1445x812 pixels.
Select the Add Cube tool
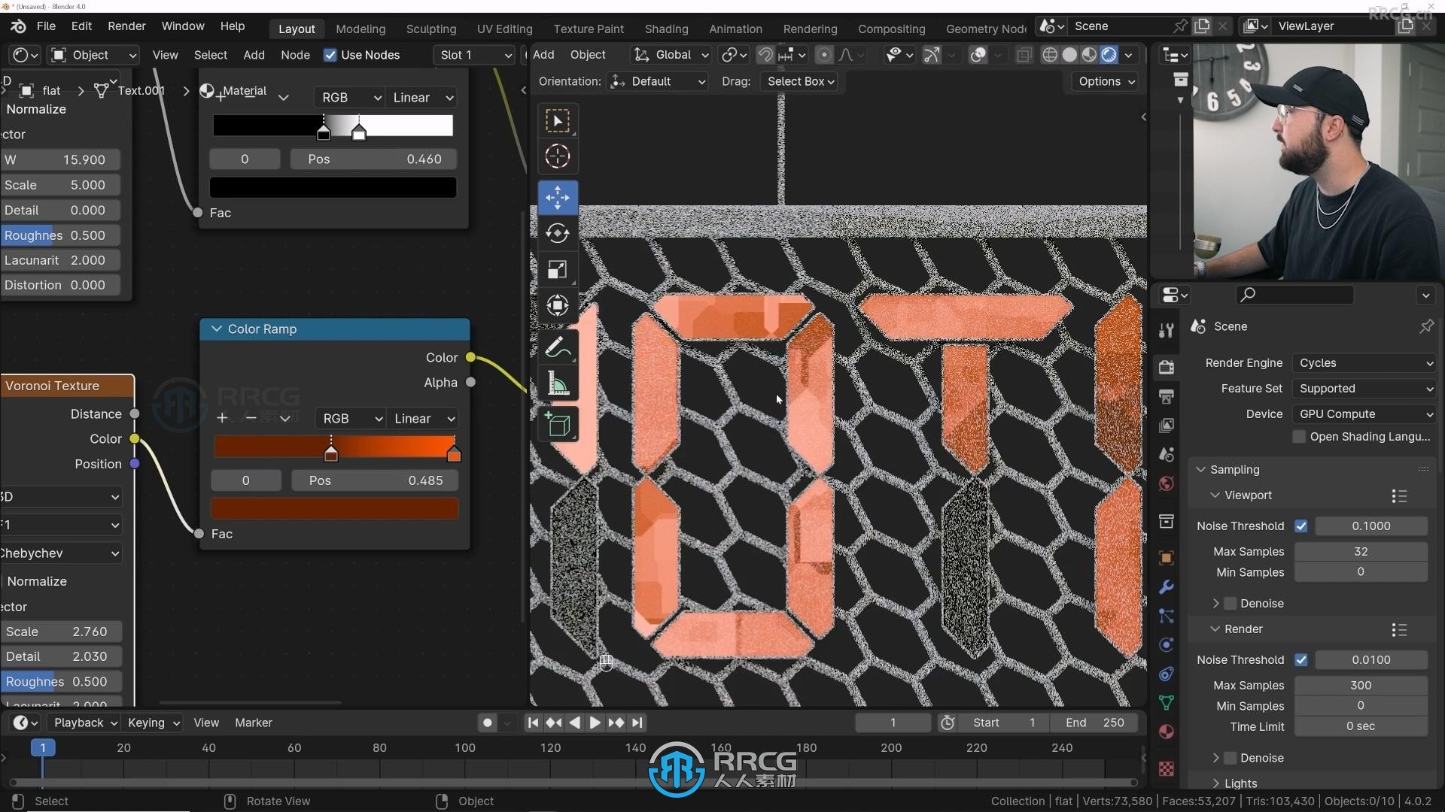pos(558,425)
